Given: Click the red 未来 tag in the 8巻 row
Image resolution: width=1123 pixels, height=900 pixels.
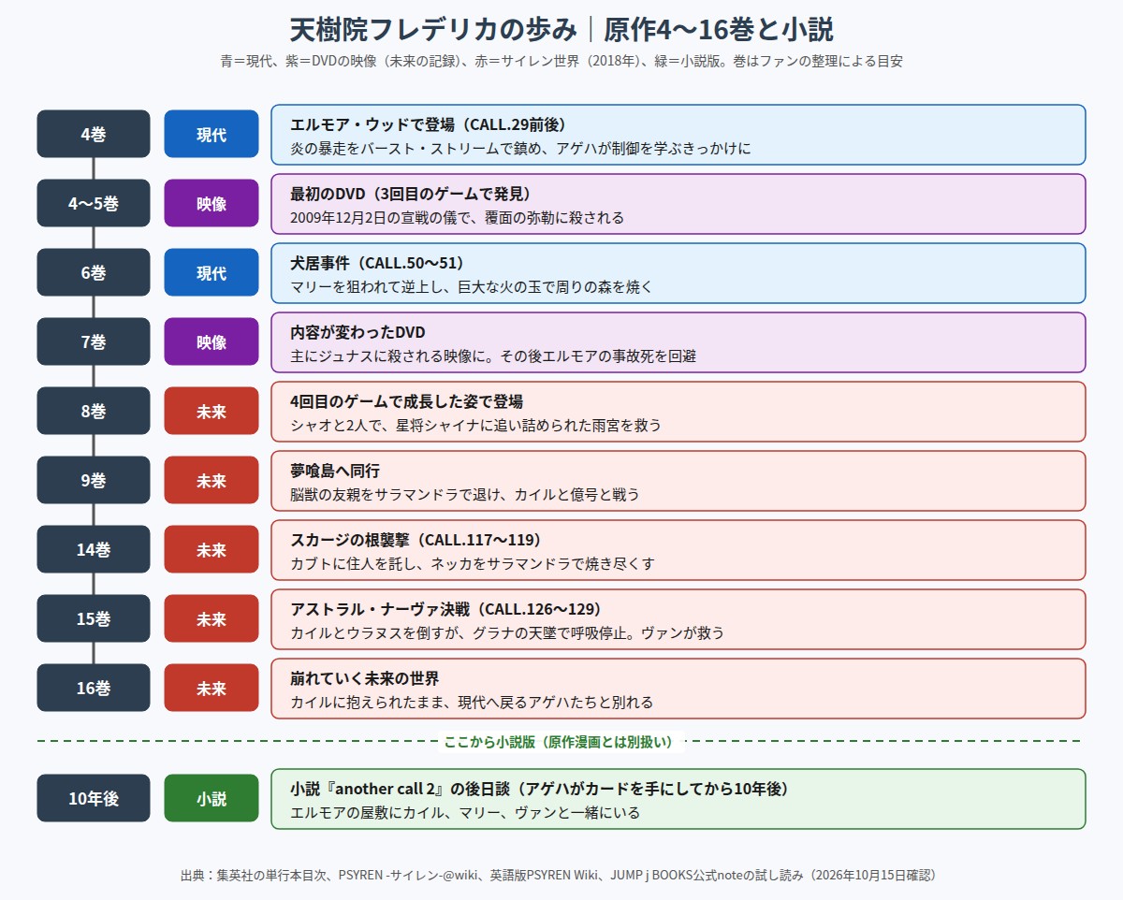Looking at the screenshot, I should pos(211,411).
